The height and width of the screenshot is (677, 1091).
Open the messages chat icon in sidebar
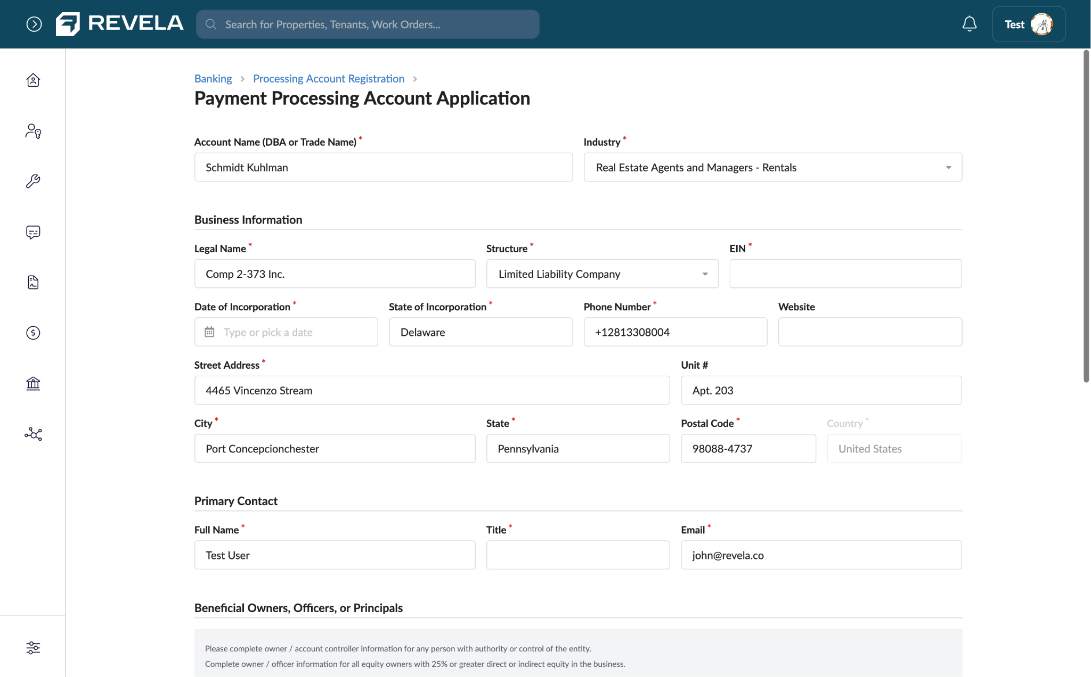[33, 232]
